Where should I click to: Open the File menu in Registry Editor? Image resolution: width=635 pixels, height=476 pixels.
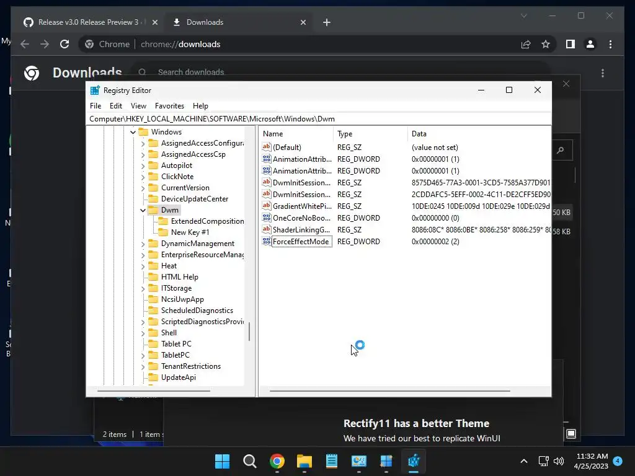pyautogui.click(x=95, y=105)
